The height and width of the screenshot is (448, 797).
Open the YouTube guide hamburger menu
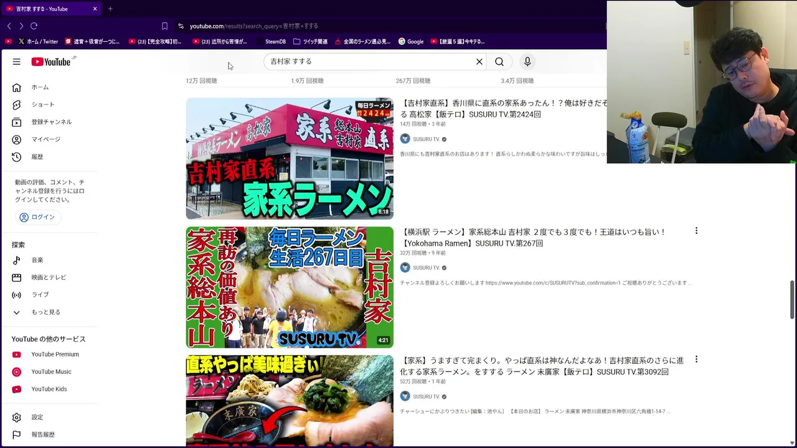[17, 62]
